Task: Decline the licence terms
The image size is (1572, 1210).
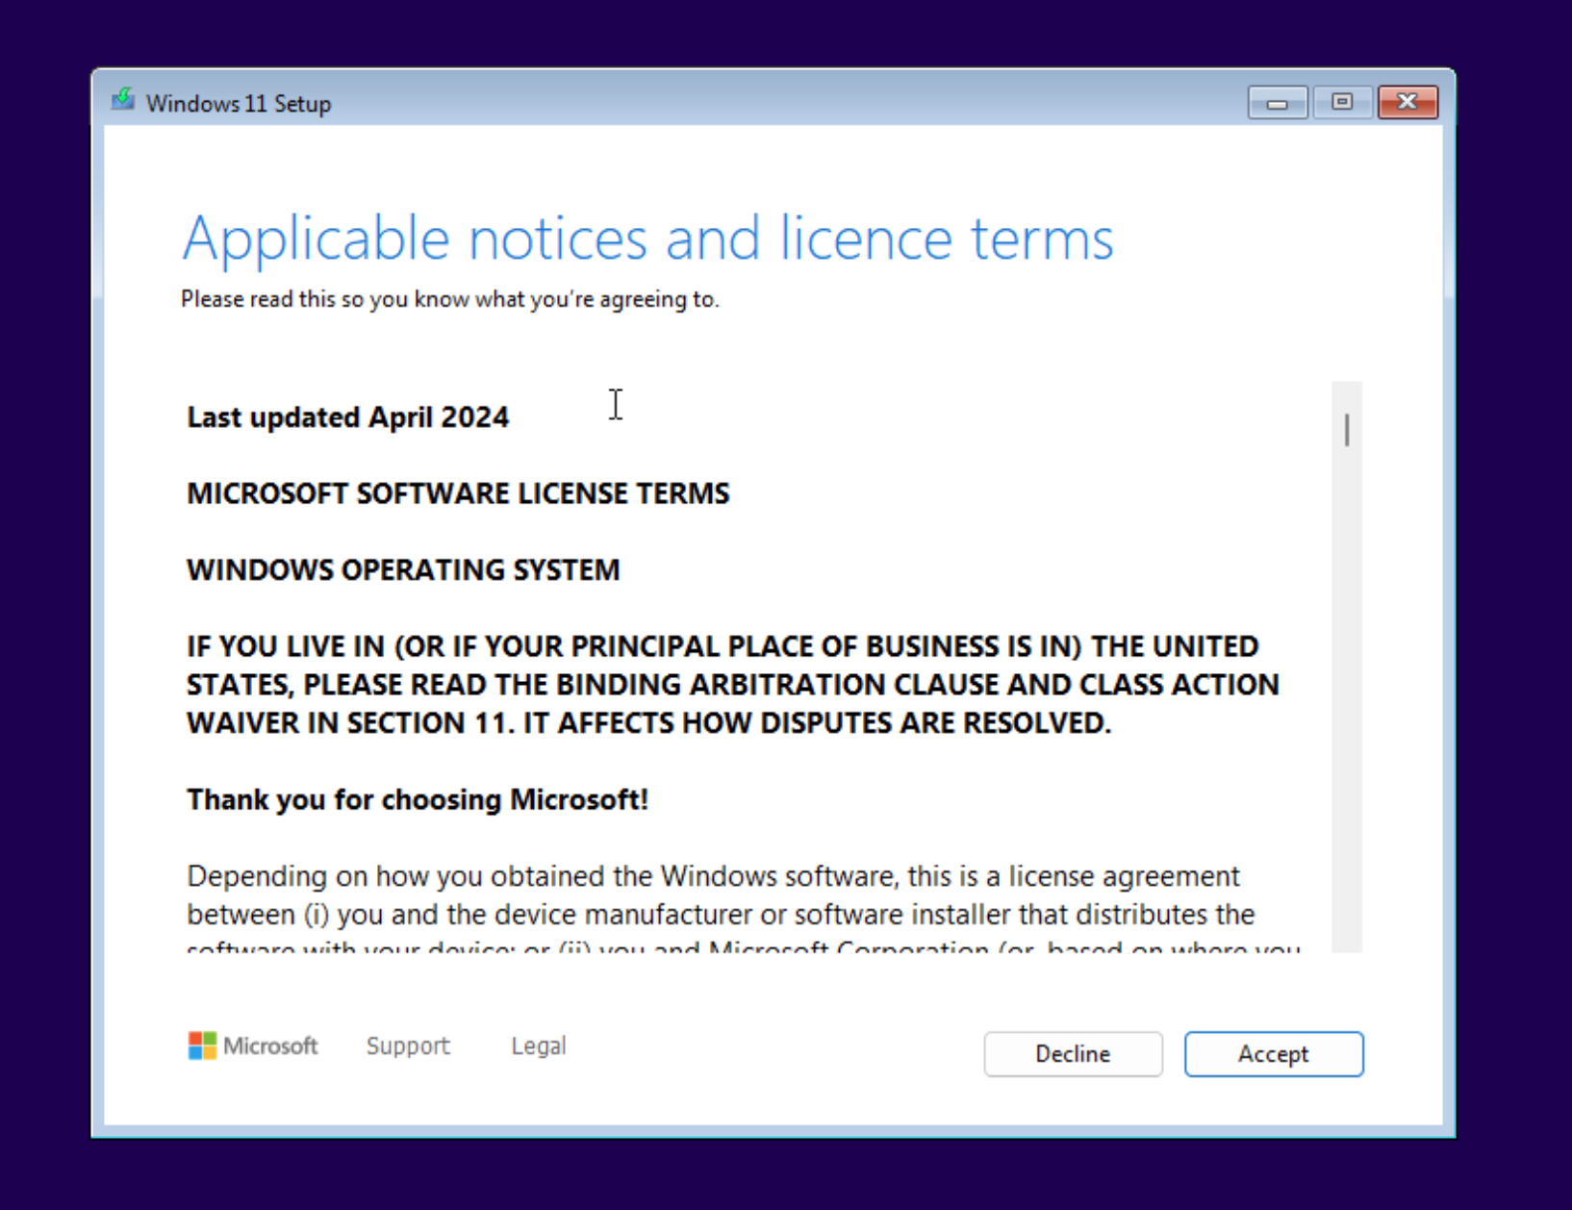Action: tap(1073, 1054)
